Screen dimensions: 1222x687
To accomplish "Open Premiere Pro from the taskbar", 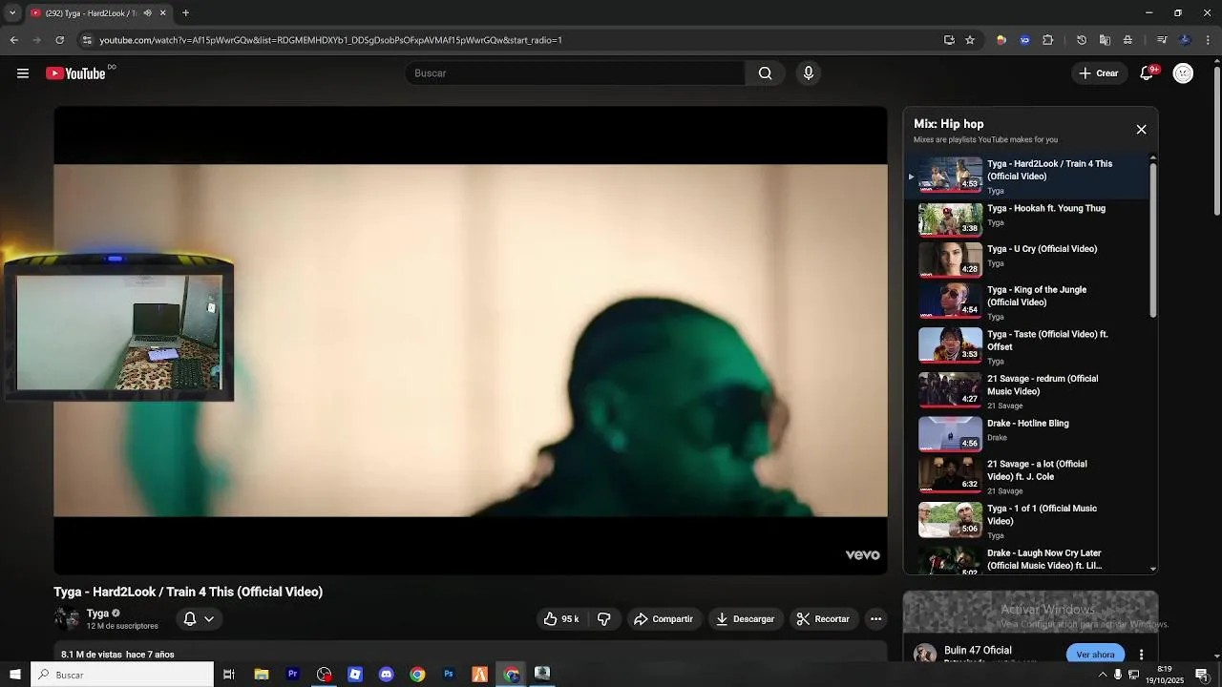I will pos(293,675).
